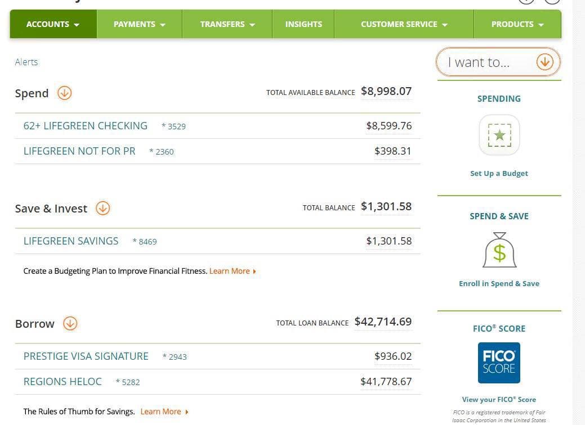Click the Alerts link
Image resolution: width=585 pixels, height=425 pixels.
26,62
